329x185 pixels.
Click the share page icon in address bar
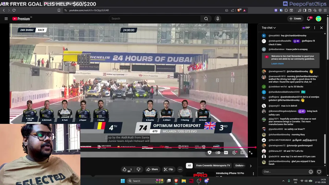[x=232, y=10]
